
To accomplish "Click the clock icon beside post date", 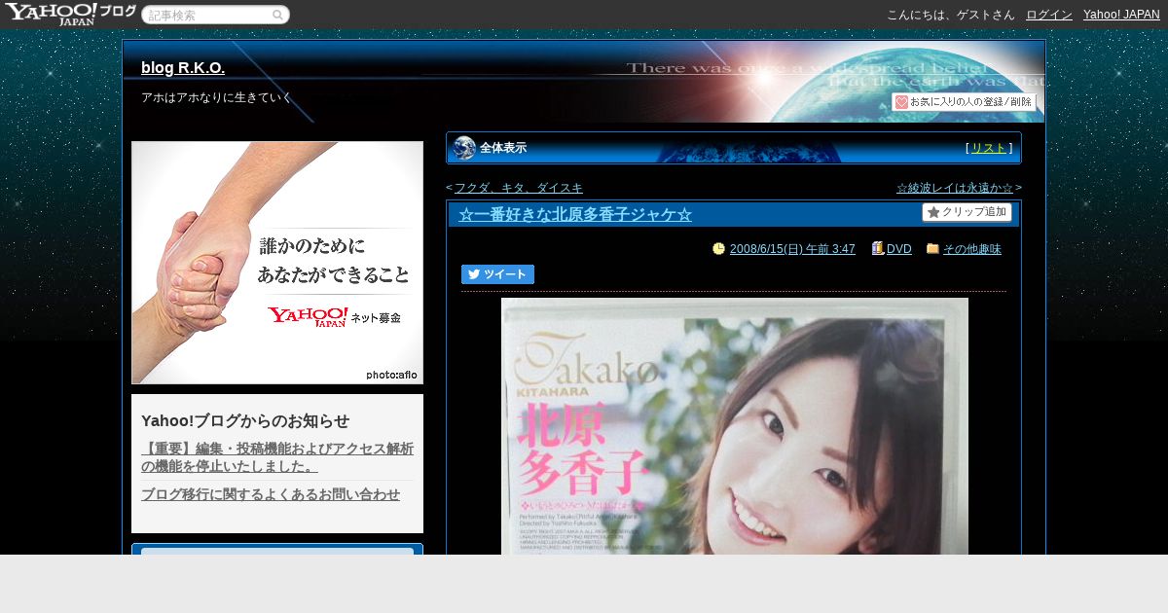I will (x=718, y=249).
